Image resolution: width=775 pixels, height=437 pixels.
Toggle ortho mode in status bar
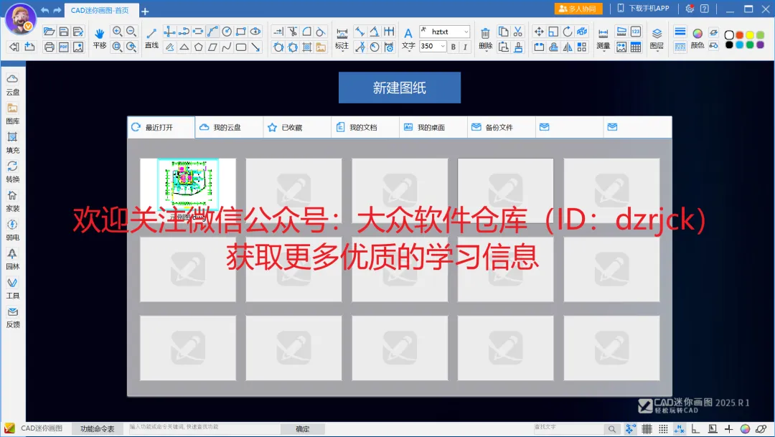coord(695,429)
